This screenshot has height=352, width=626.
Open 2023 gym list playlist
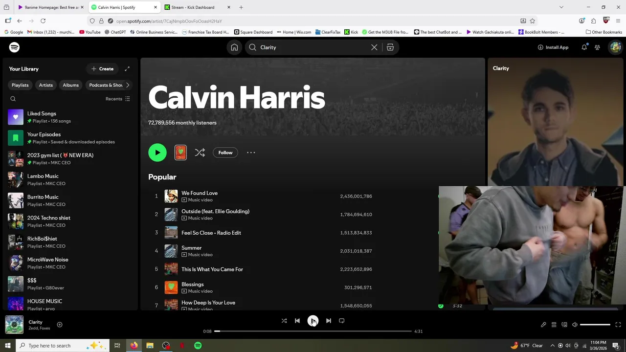(x=70, y=159)
